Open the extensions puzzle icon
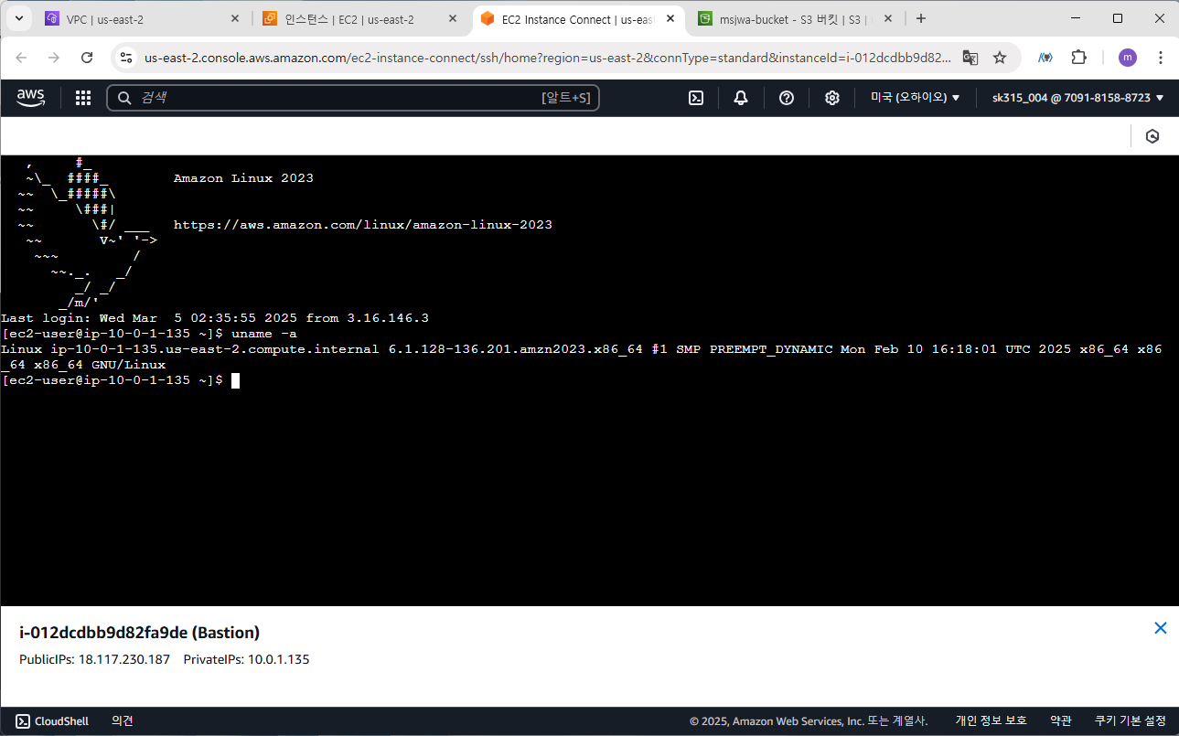1179x736 pixels. 1078,58
